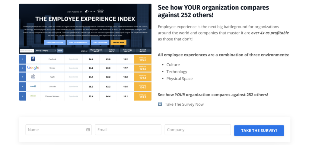Click the down arrow emoji icon
Screen dimensions: 309x145
tap(160, 104)
